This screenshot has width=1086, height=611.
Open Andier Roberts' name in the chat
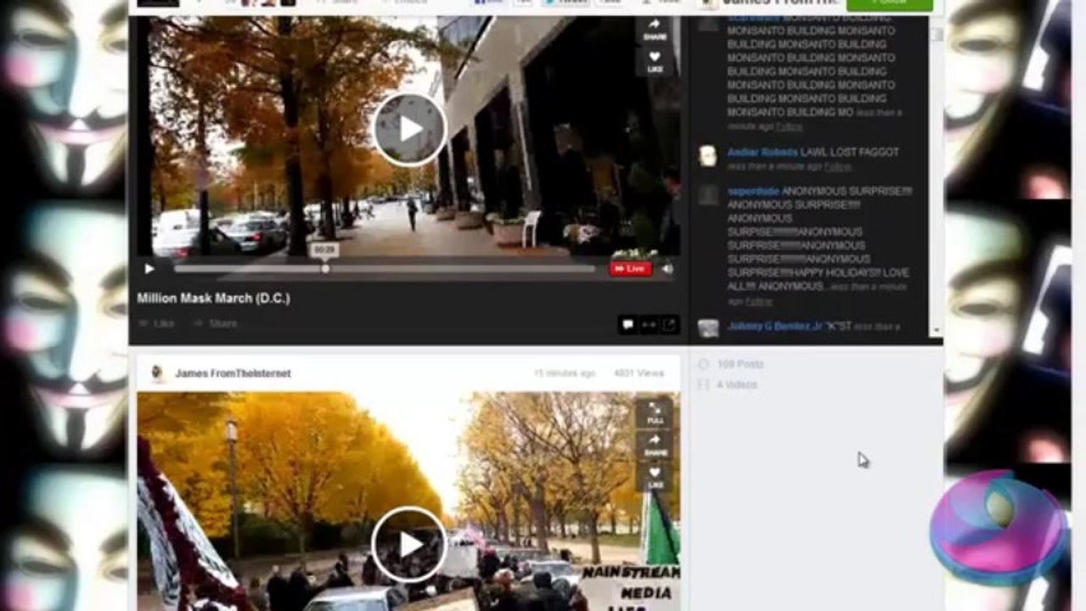(762, 153)
